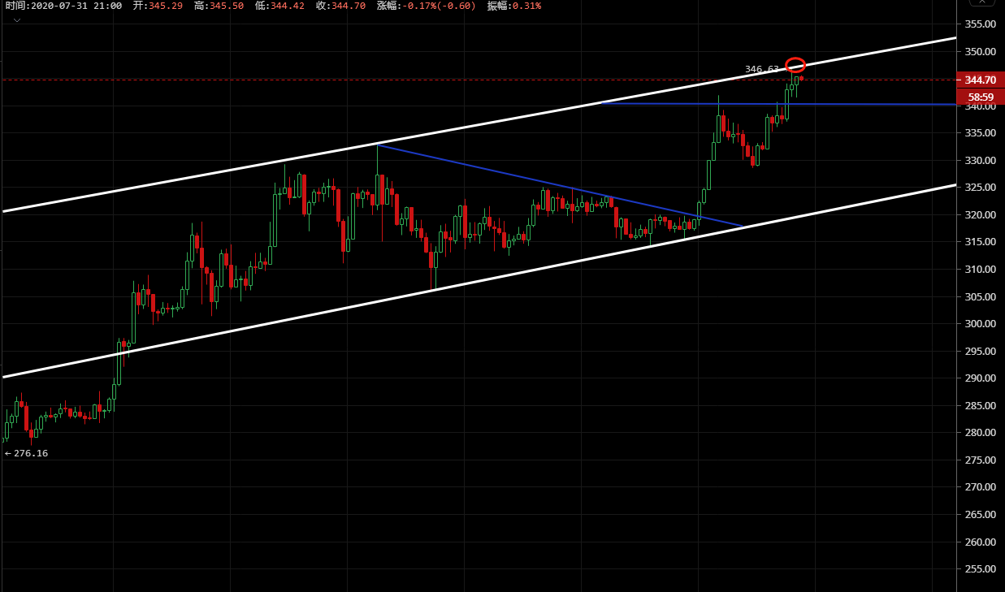The height and width of the screenshot is (592, 1005).
Task: Click the 300.00 label on the price axis
Action: pos(980,323)
